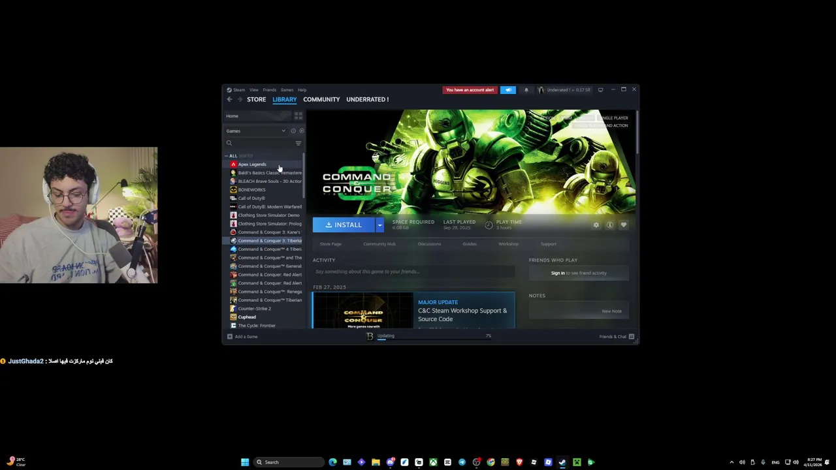836x470 pixels.
Task: Open the C&C Steam Workshop news thumbnail
Action: tap(362, 311)
